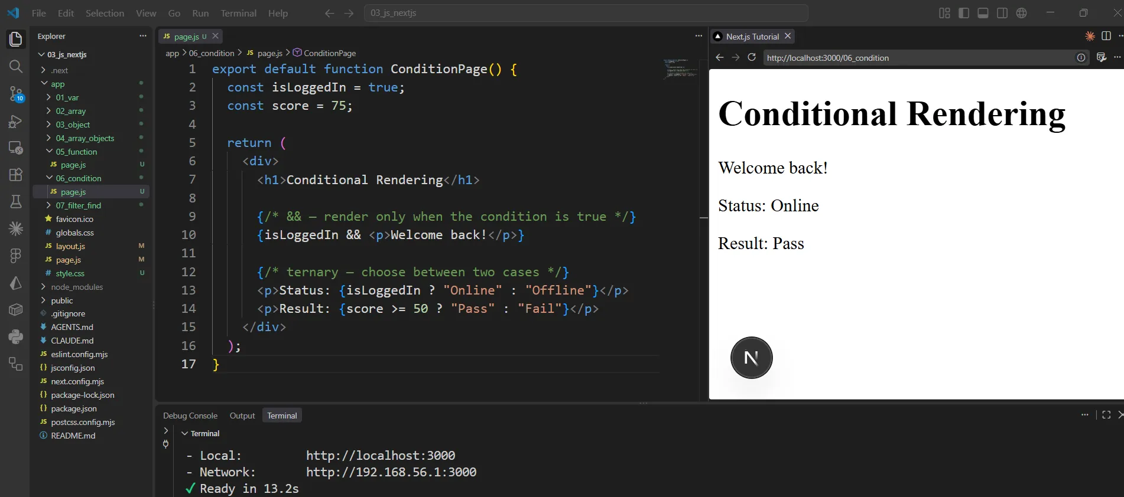Collapse the Terminal section chevron

[184, 433]
